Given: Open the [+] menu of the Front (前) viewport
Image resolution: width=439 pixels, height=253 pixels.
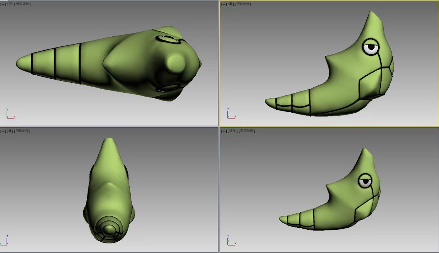Looking at the screenshot, I should 224,4.
